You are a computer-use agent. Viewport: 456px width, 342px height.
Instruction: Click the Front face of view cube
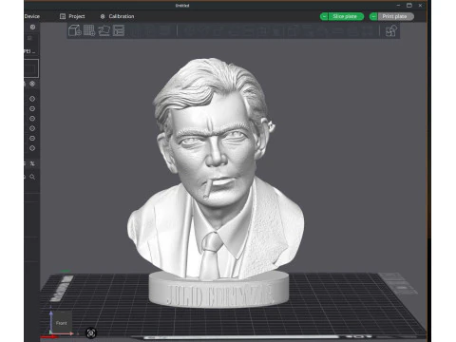tap(62, 322)
